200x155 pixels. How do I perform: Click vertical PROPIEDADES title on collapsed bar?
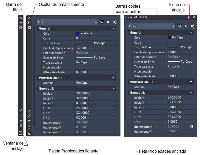pyautogui.click(x=21, y=119)
